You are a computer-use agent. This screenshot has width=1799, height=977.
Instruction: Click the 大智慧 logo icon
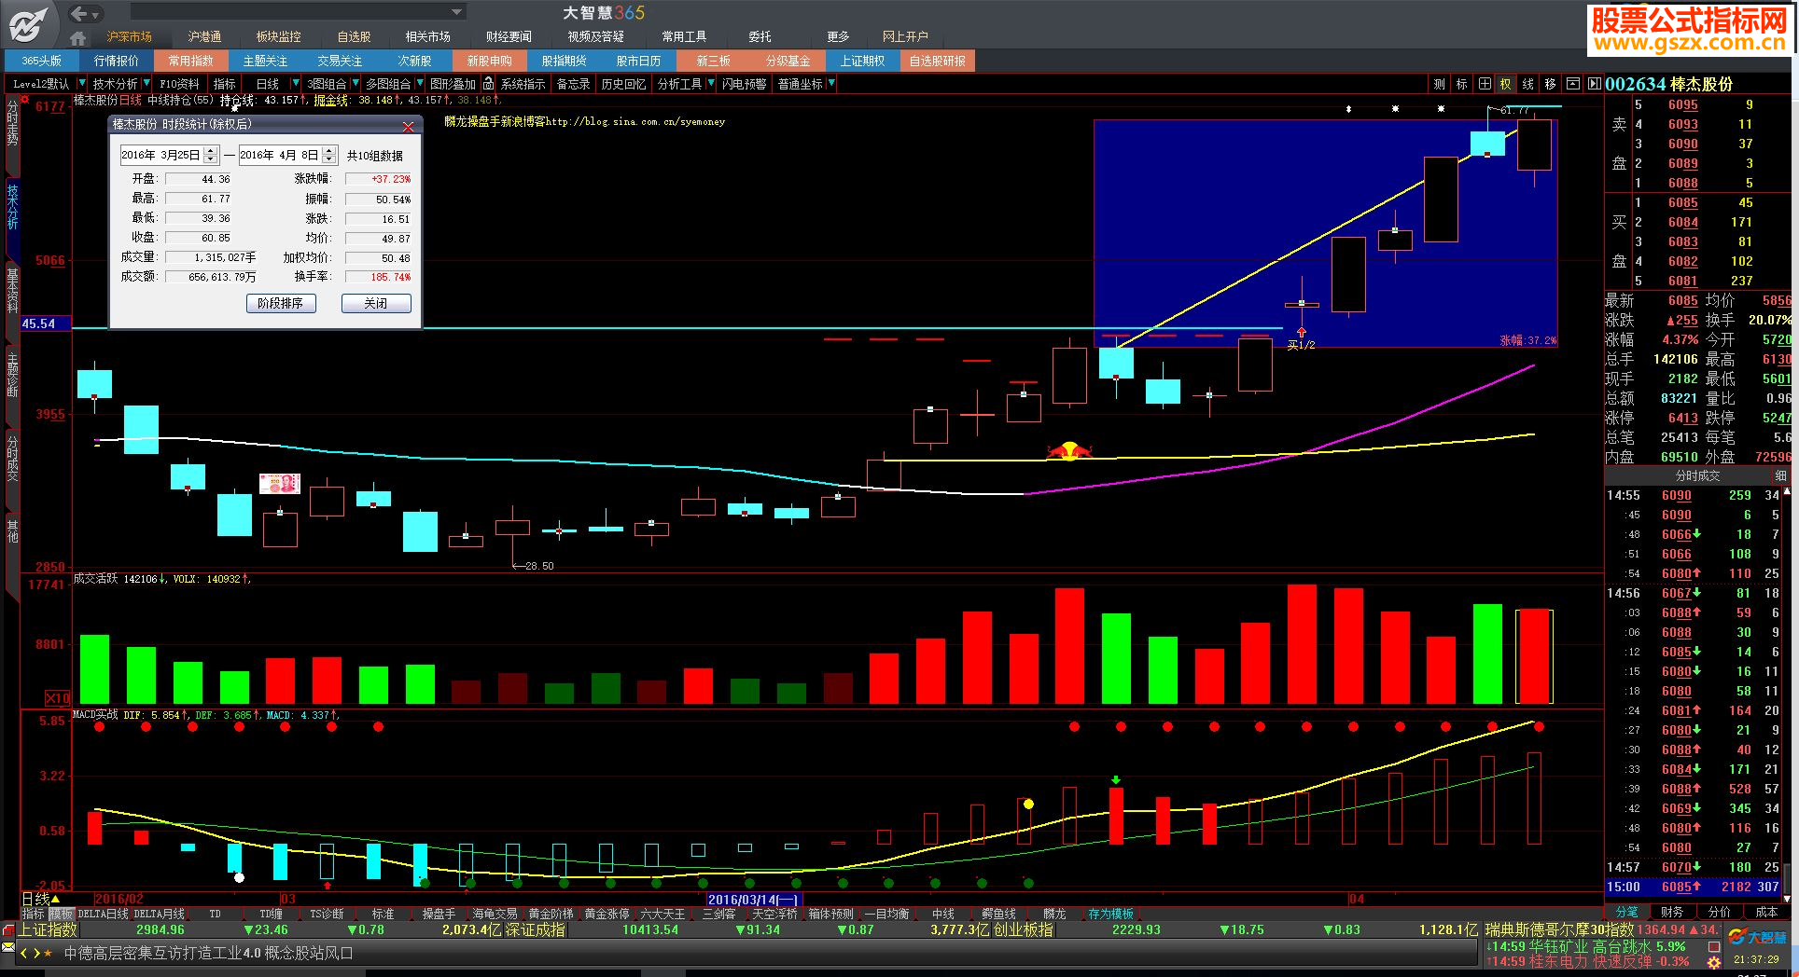30,24
